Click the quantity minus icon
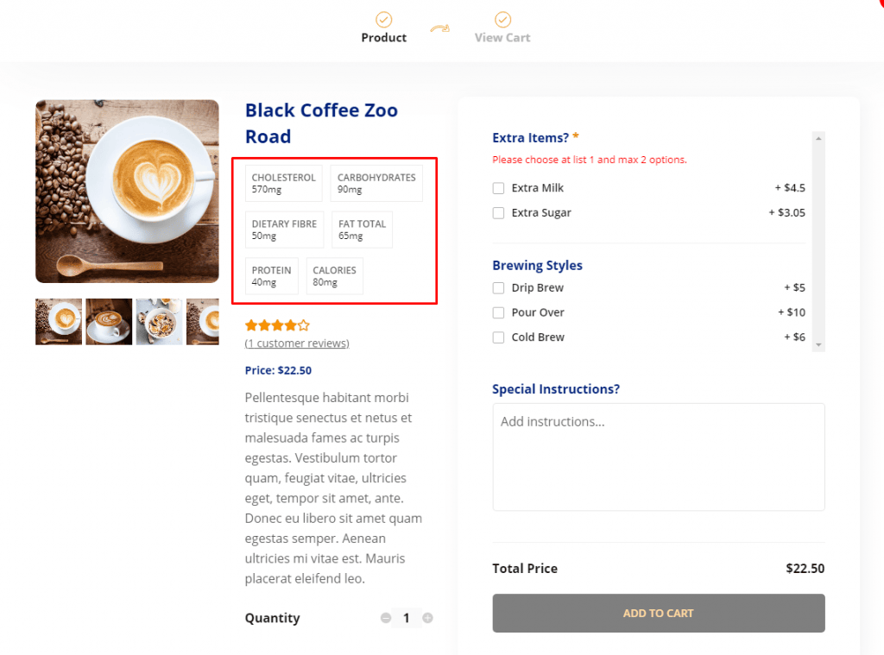This screenshot has height=655, width=884. pyautogui.click(x=386, y=618)
